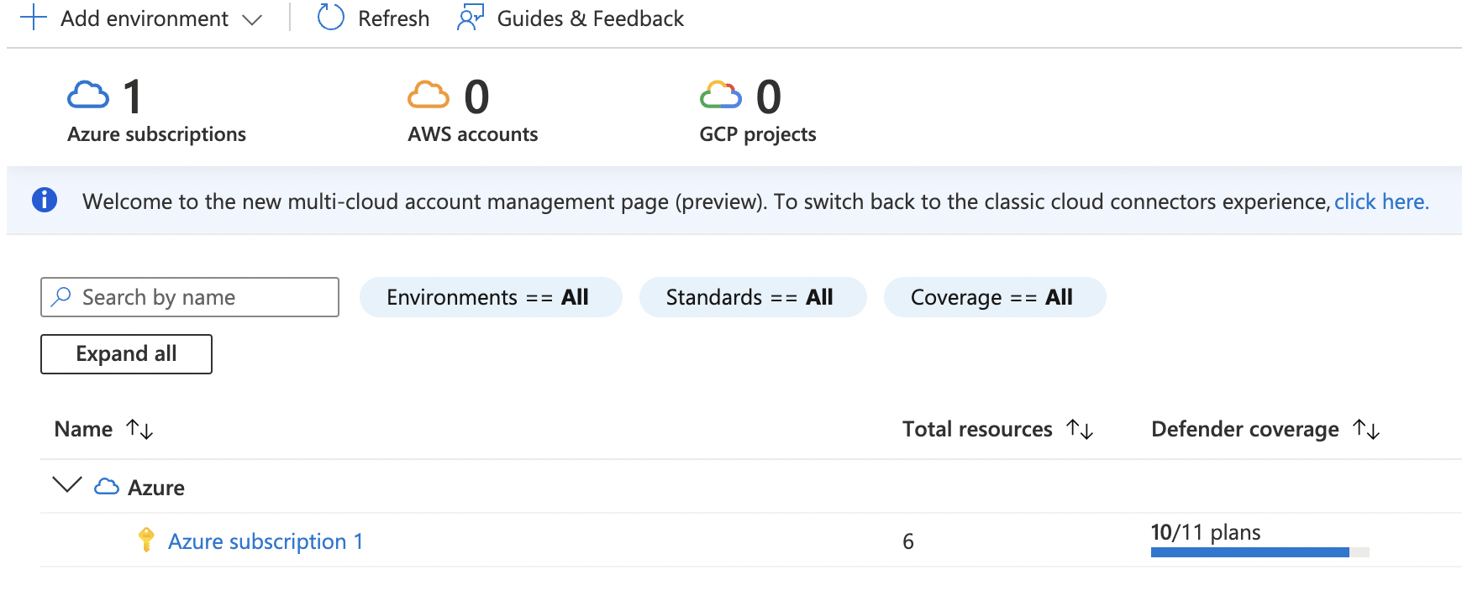Open the Add environment dropdown chevron
This screenshot has width=1462, height=606.
[x=252, y=19]
